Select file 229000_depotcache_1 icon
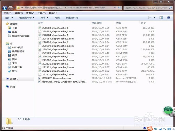 40,49
